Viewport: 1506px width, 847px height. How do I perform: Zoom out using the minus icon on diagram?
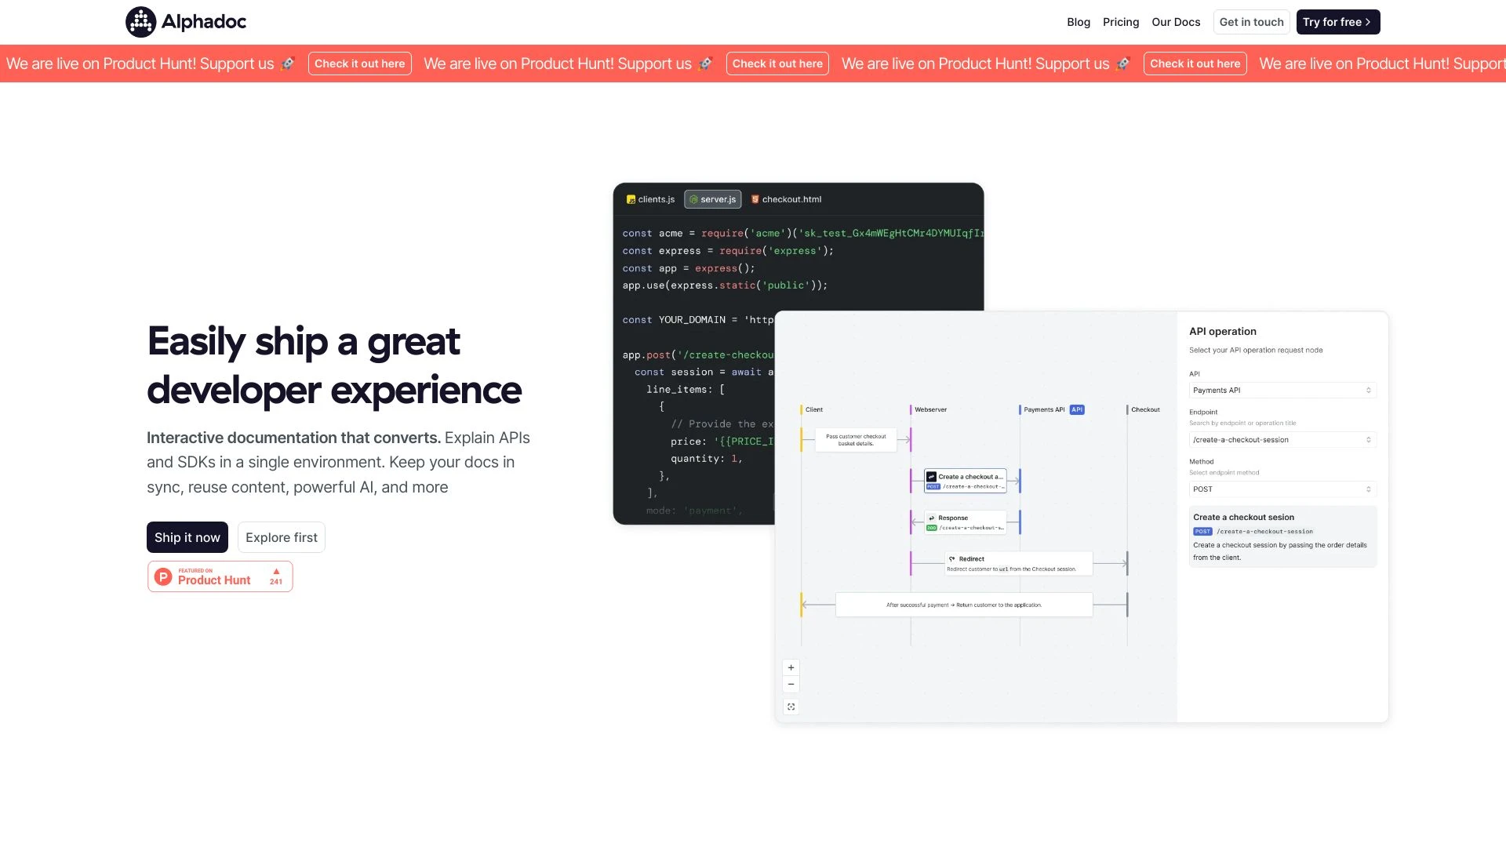(791, 684)
